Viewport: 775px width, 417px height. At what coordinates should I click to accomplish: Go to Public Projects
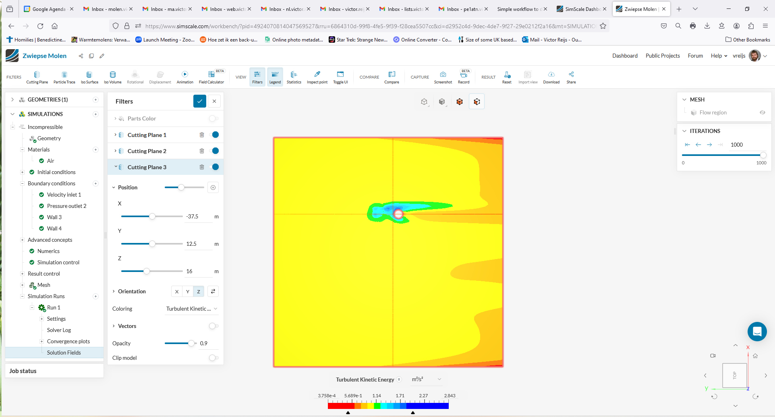663,56
